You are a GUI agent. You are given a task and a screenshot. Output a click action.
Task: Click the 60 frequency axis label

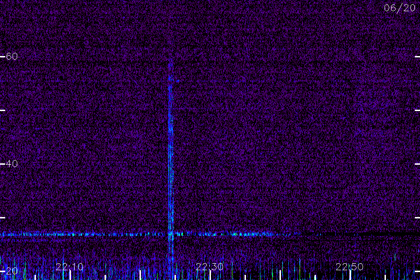coord(12,56)
